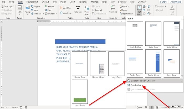
Task: Open the Header dropdown
Action: 124,7
